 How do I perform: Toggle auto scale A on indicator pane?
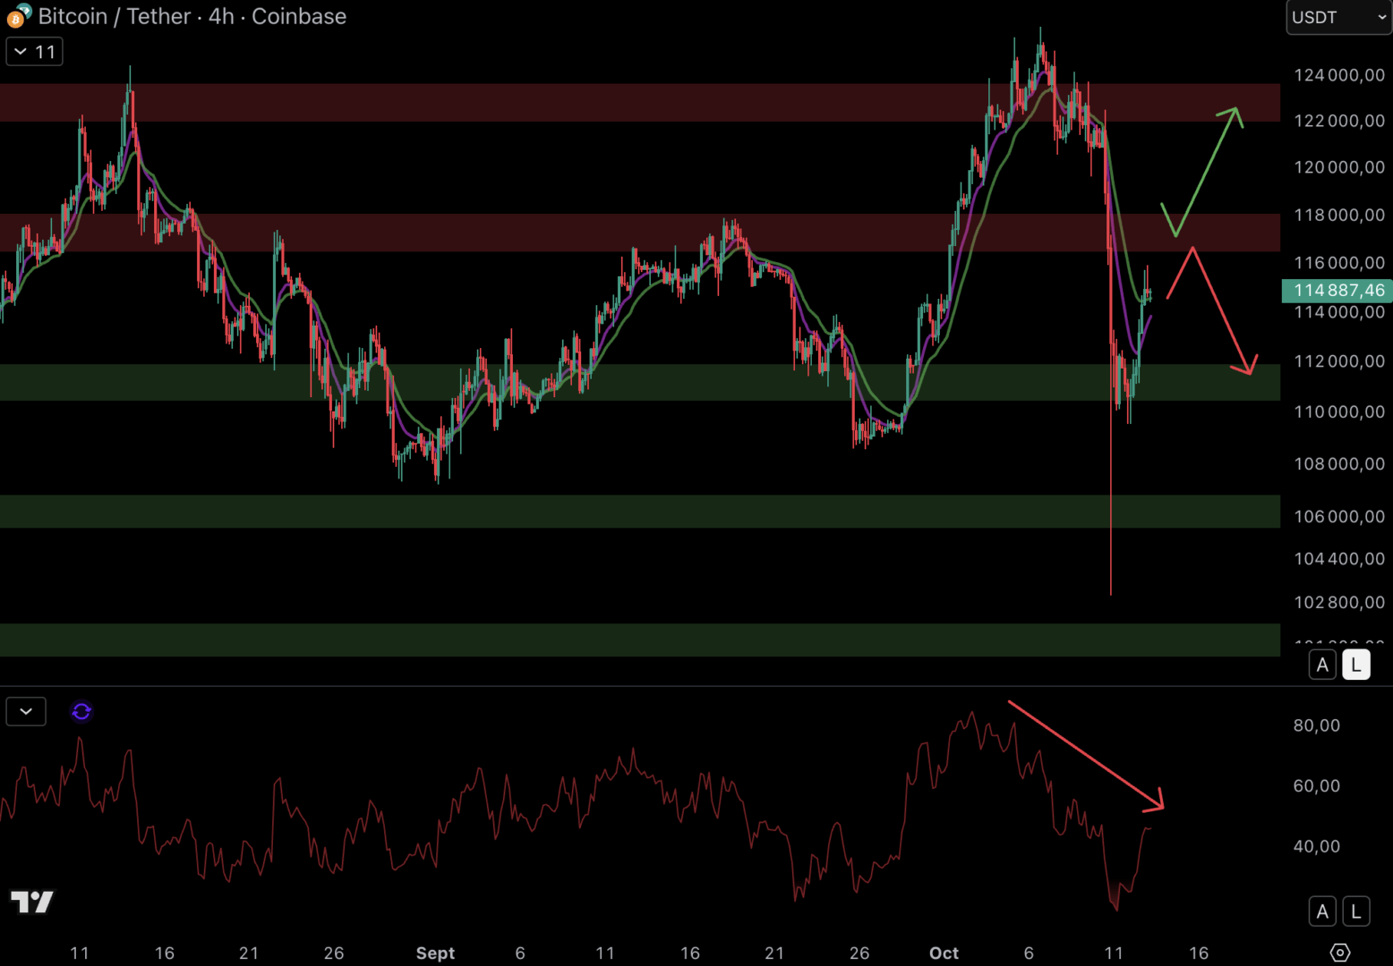click(x=1322, y=911)
